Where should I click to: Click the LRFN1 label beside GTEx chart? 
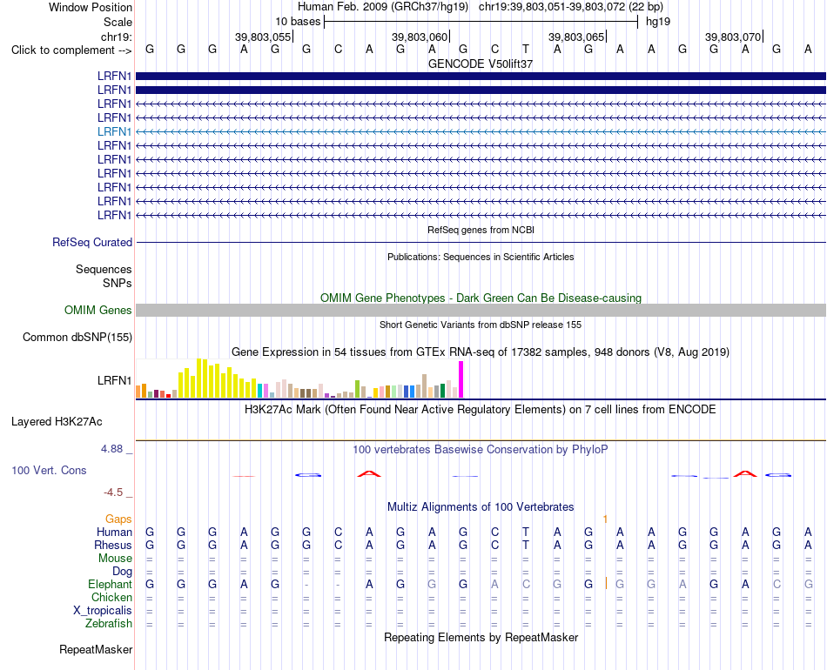(x=114, y=380)
